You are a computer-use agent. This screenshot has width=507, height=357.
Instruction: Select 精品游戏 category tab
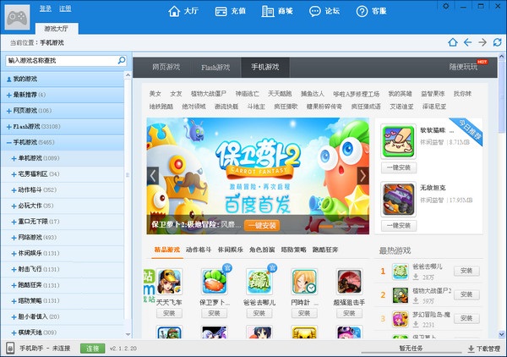tap(166, 250)
